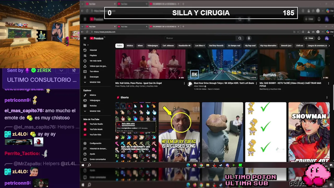Screen dimensions: 334x188
Task: Open Configuración settings
Action: pos(95,143)
